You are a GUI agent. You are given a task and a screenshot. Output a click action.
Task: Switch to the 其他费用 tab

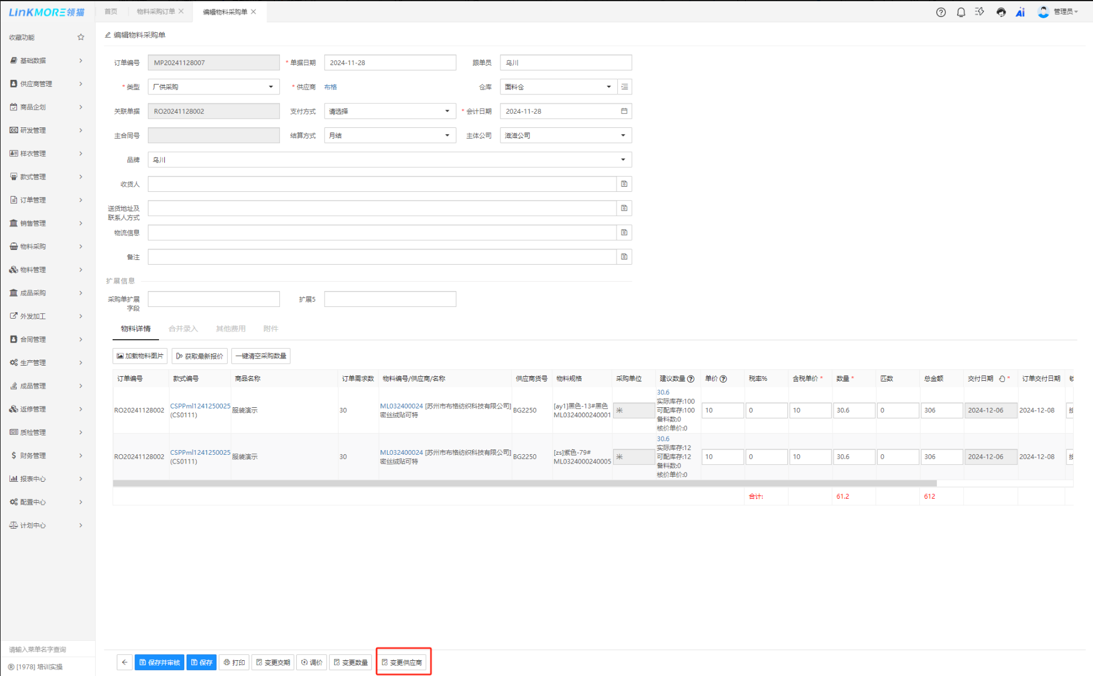point(231,329)
